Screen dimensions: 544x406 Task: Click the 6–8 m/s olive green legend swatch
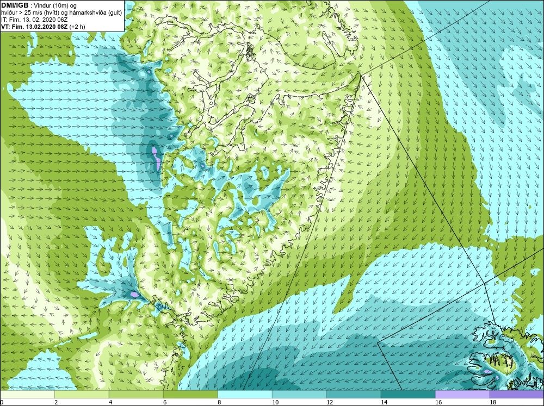pos(190,395)
